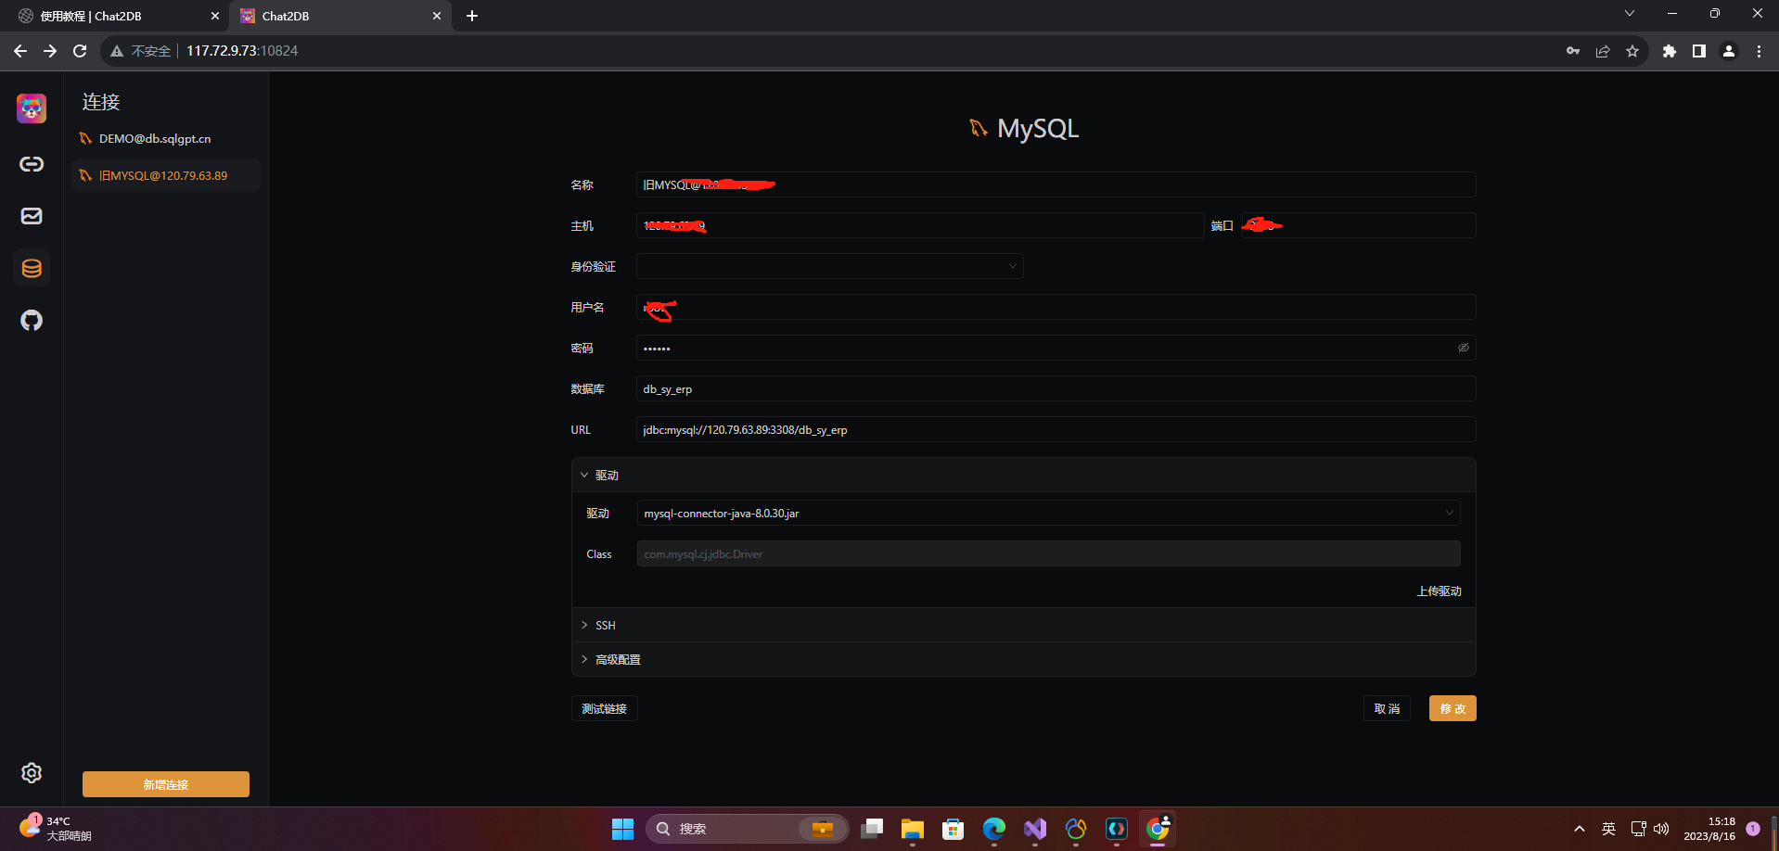The height and width of the screenshot is (851, 1779).
Task: Click the 端口 input field
Action: pos(1357,225)
